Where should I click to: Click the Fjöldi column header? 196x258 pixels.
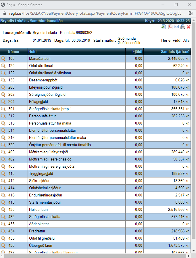(x=137, y=52)
